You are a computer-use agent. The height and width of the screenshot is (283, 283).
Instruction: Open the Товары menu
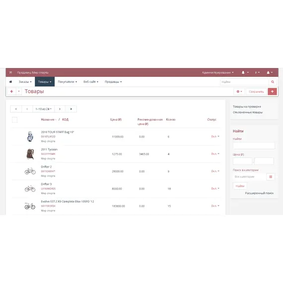click(45, 82)
